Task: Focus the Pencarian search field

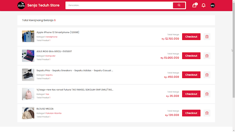Action: coord(119,5)
